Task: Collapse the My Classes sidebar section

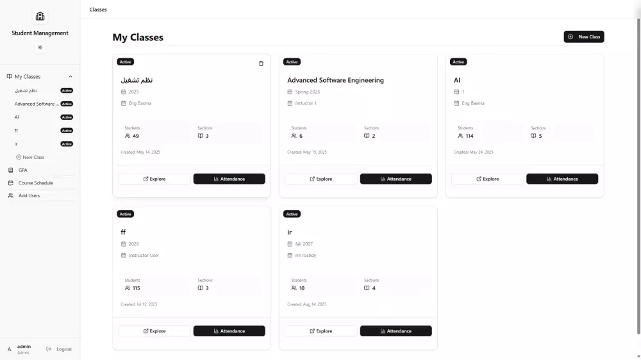Action: pos(70,77)
